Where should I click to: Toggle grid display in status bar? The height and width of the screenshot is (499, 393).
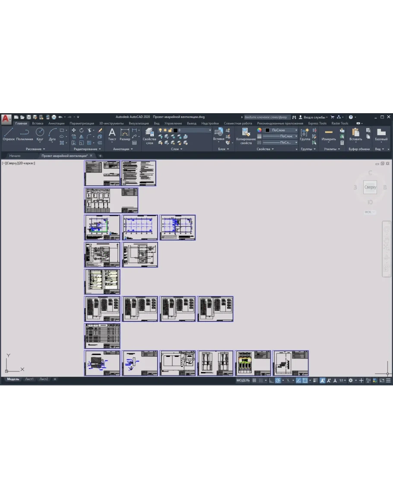point(254,381)
